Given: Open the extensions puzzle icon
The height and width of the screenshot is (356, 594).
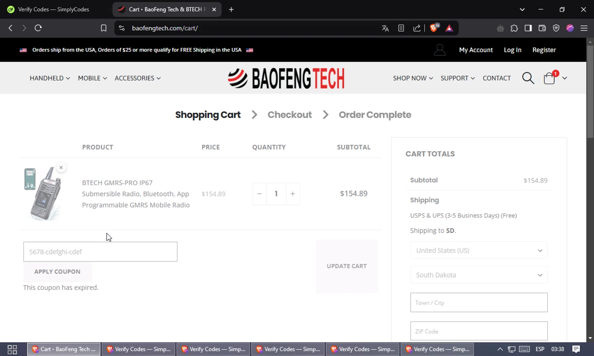Looking at the screenshot, I should 514,28.
